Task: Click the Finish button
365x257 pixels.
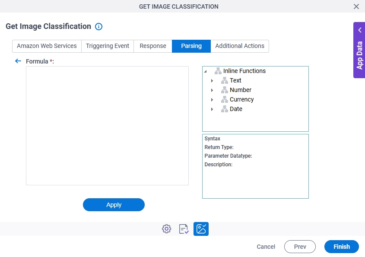Action: point(342,247)
